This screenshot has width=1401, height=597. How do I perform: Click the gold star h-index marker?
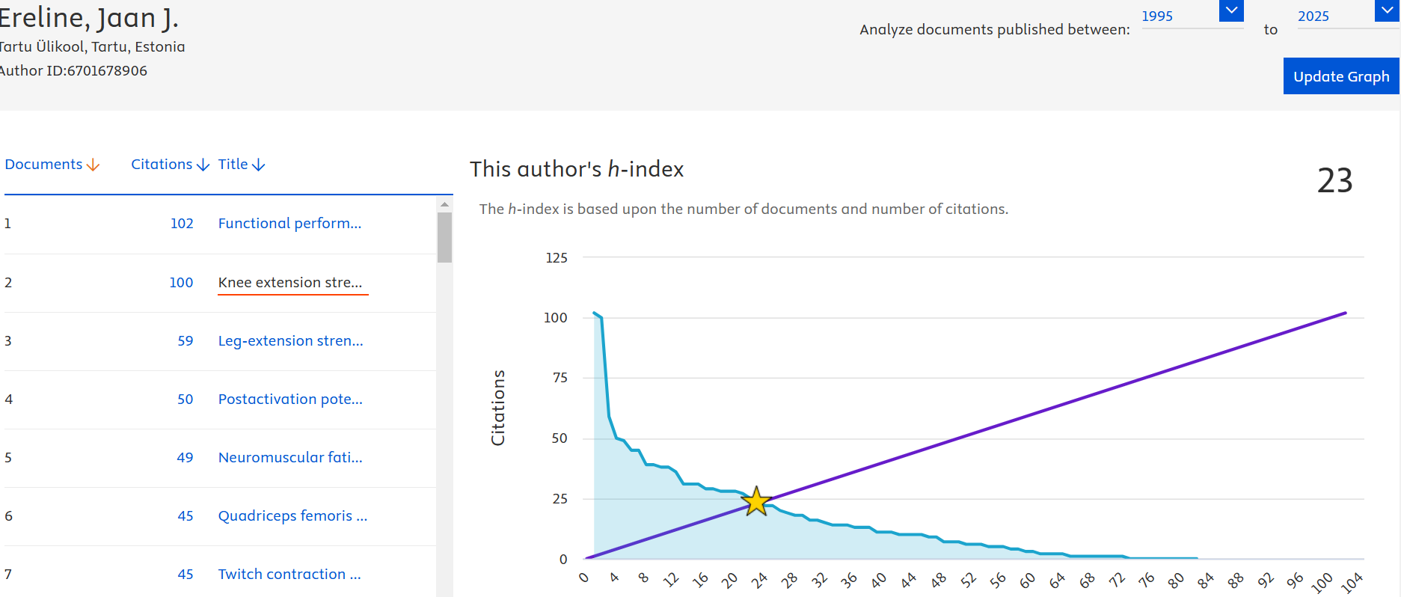pyautogui.click(x=756, y=501)
